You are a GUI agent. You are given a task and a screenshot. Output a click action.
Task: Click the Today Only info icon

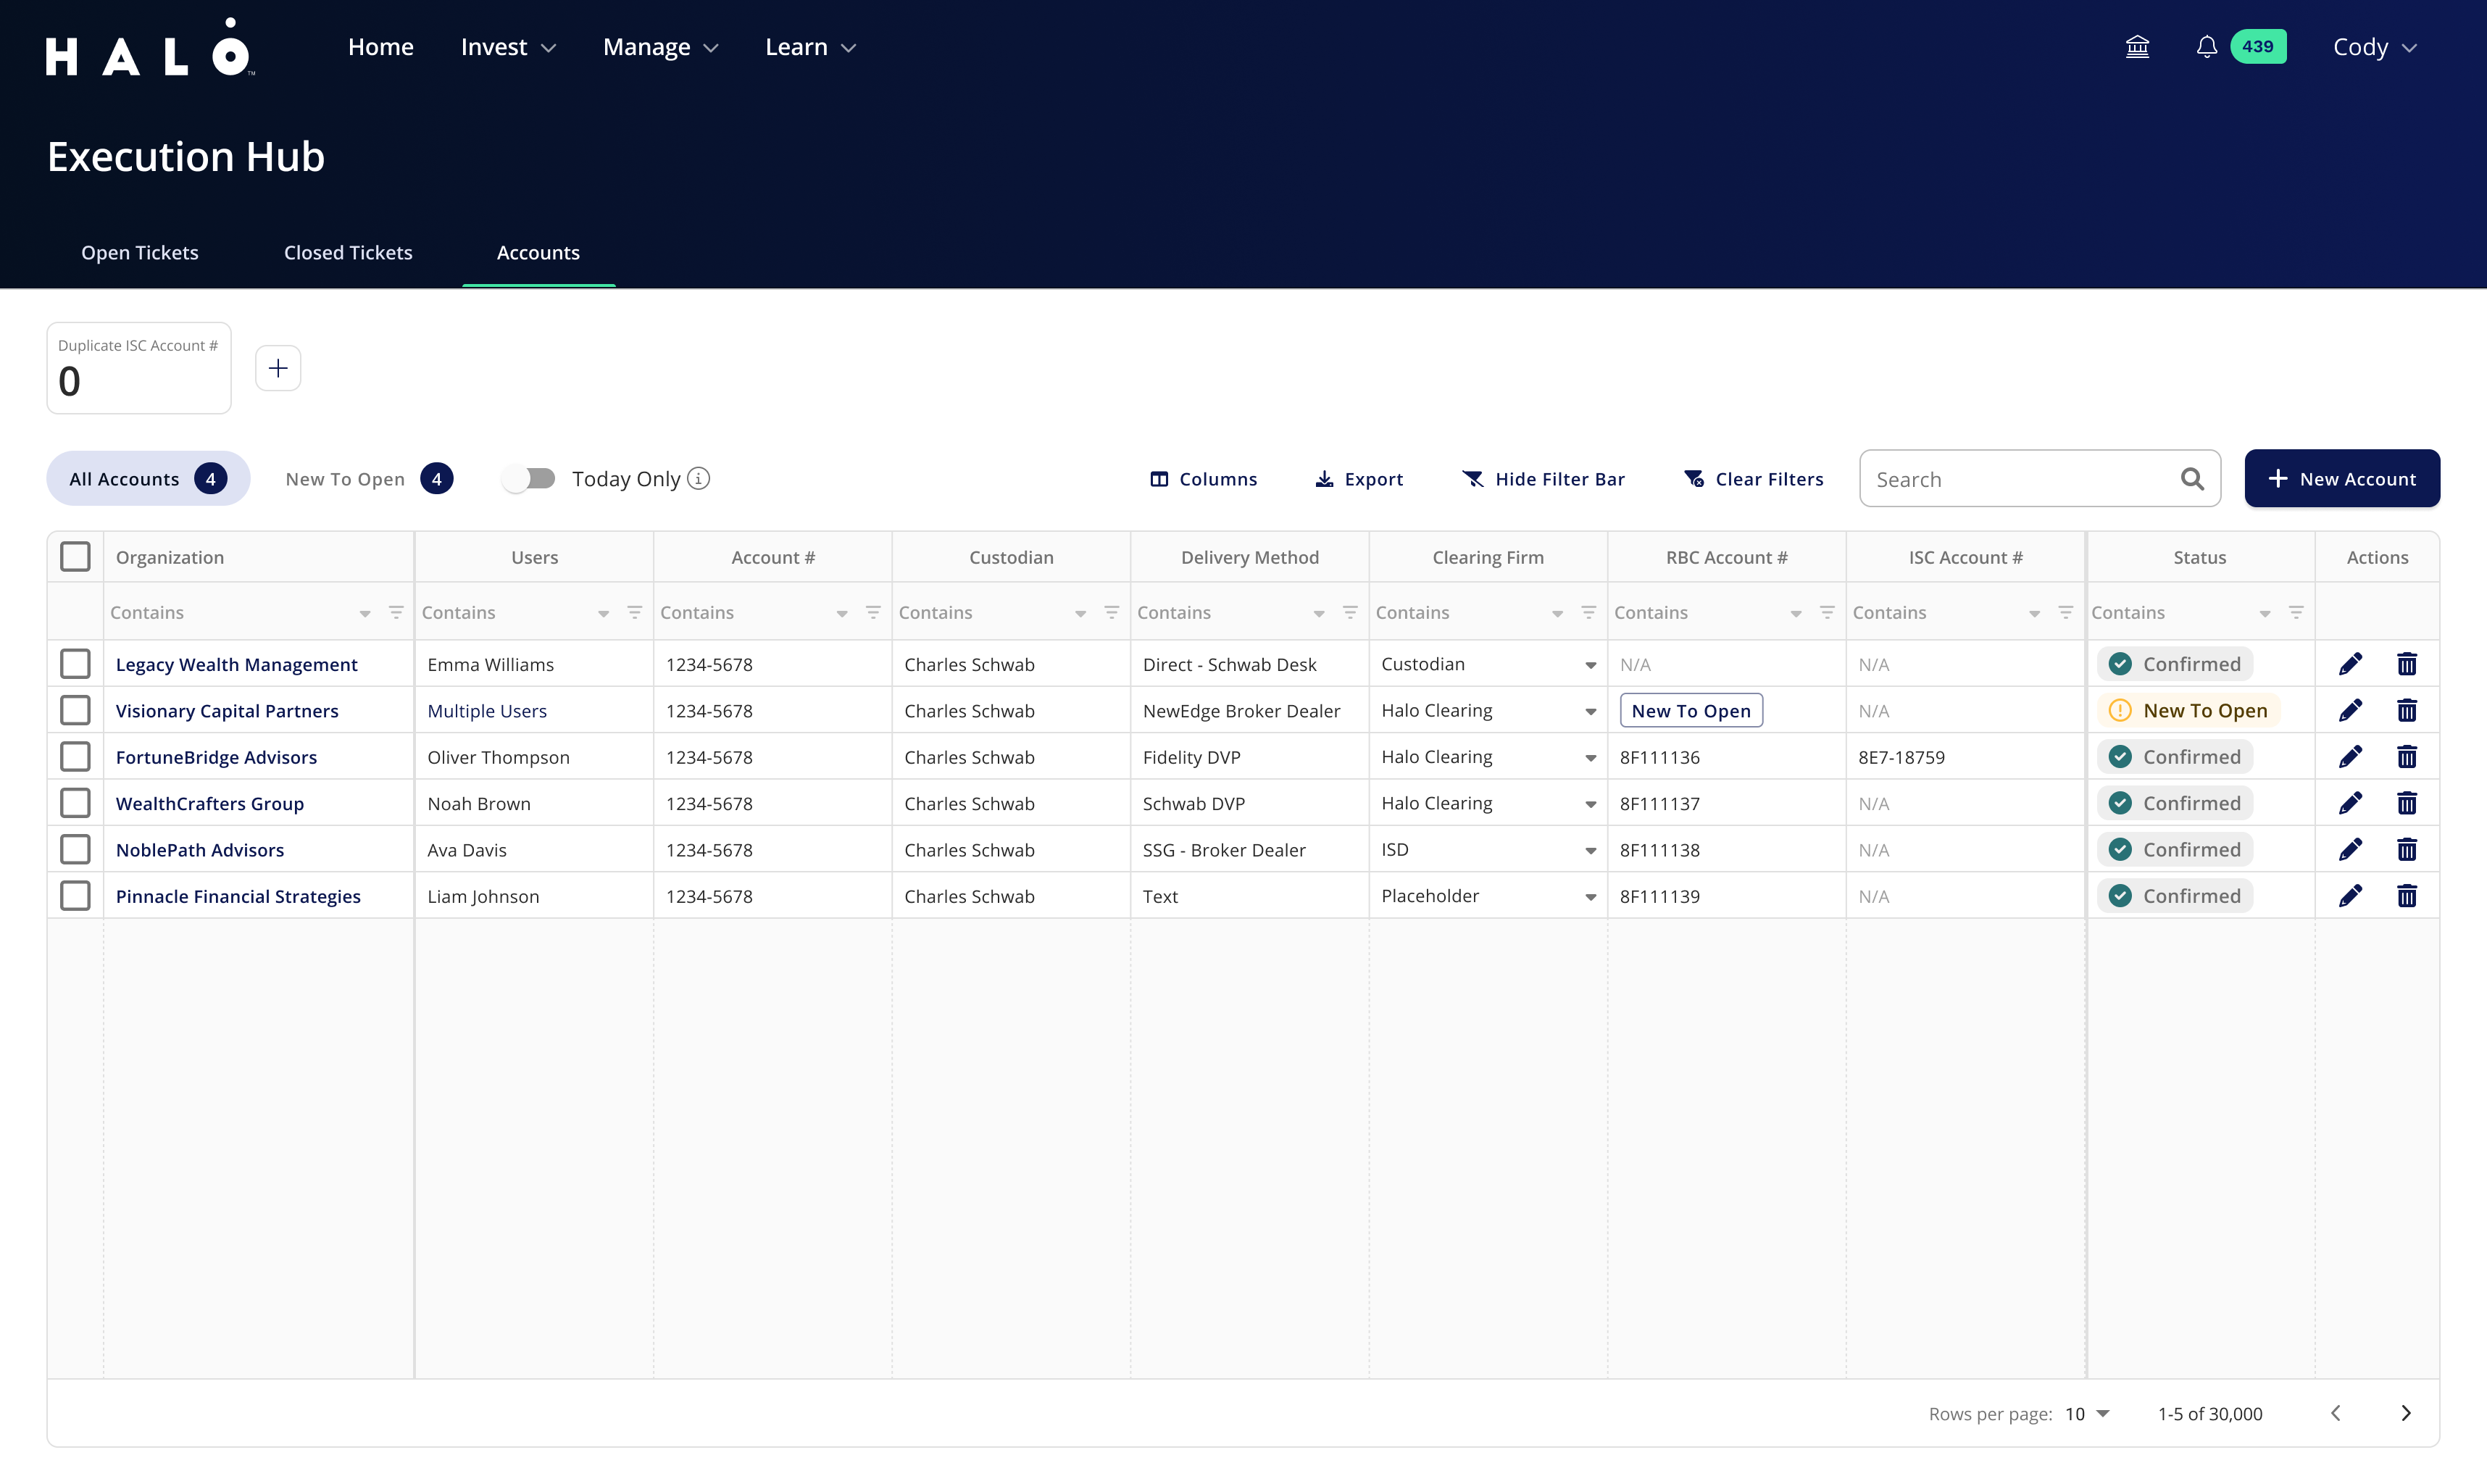coord(699,479)
